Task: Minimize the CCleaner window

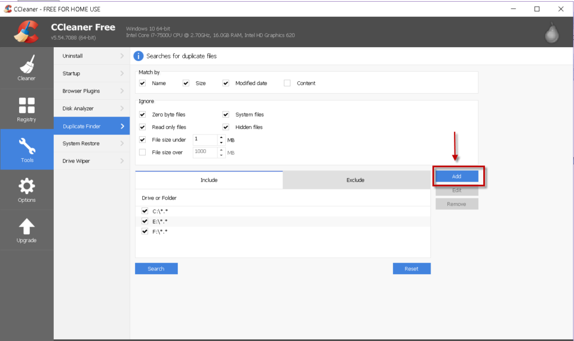Action: point(513,9)
